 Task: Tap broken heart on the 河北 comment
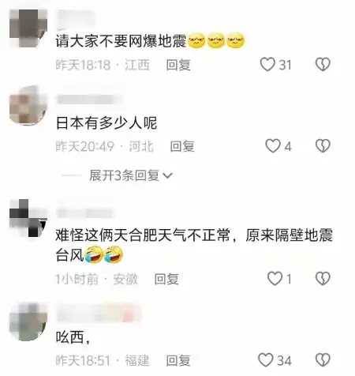coord(323,146)
